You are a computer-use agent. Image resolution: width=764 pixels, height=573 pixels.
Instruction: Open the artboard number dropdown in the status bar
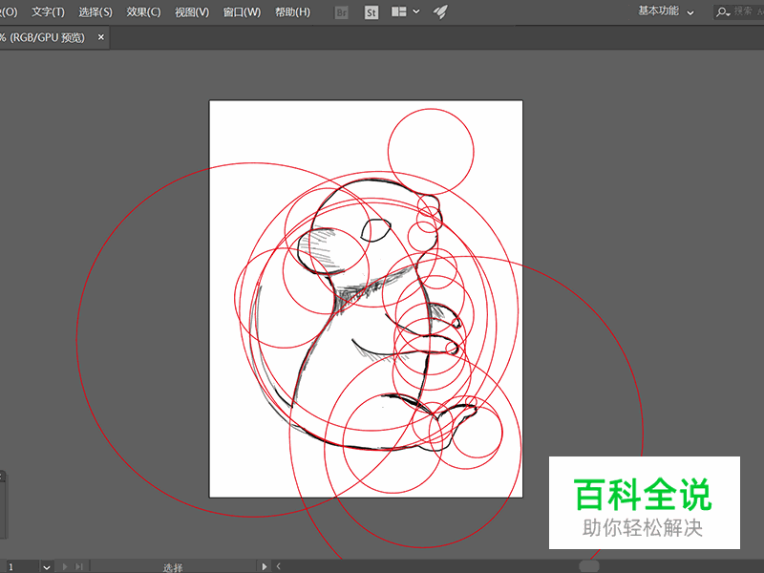coord(48,565)
